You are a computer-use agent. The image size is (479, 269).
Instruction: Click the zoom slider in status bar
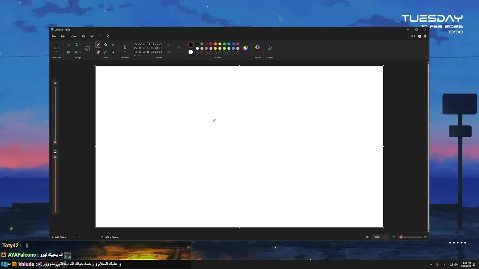tap(410, 237)
